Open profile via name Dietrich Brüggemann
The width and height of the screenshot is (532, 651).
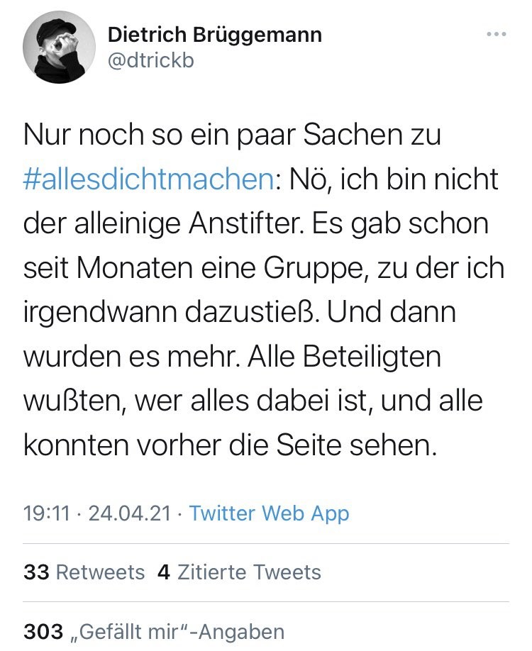(x=215, y=35)
